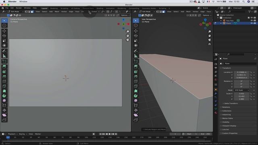Click the Play animation button
258x145 pixels.
[110, 134]
